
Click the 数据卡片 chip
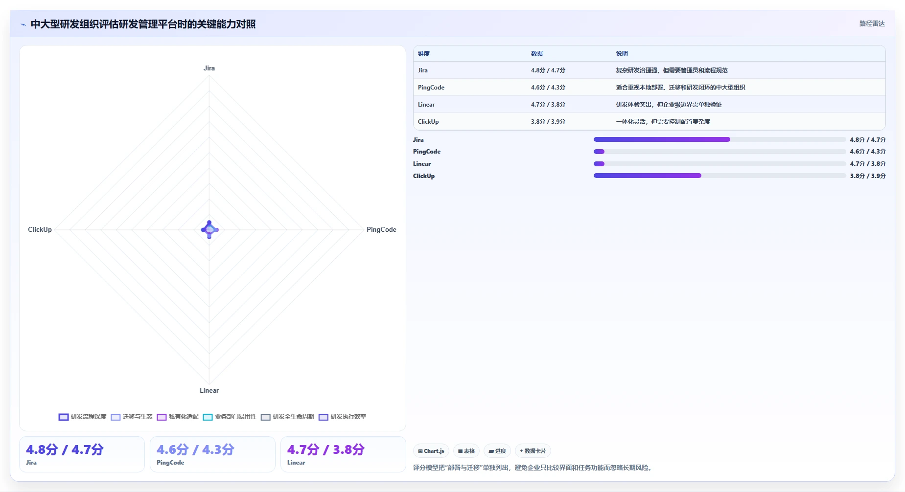pyautogui.click(x=533, y=451)
